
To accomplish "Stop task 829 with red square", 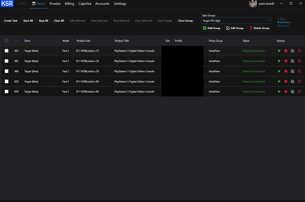I will [x=286, y=82].
